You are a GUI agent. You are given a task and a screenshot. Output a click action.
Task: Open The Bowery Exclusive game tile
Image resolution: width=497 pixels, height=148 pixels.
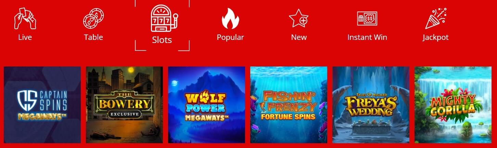124,105
